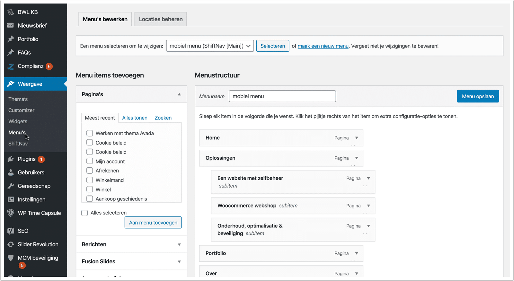
Task: Check the Mijn account checkbox
Action: tap(90, 161)
